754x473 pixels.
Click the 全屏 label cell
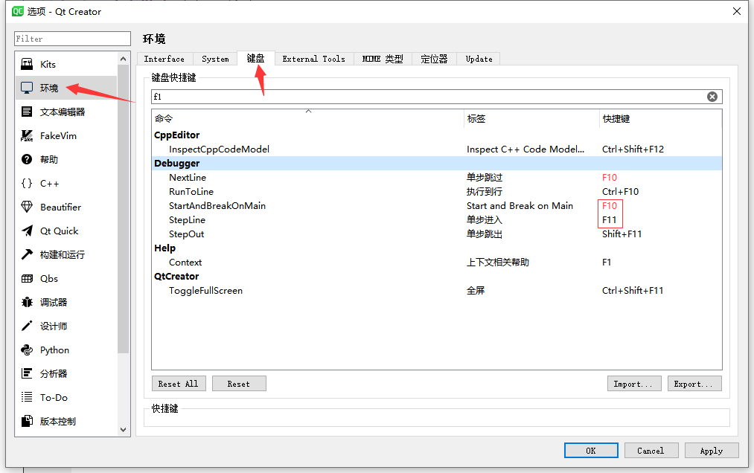476,290
